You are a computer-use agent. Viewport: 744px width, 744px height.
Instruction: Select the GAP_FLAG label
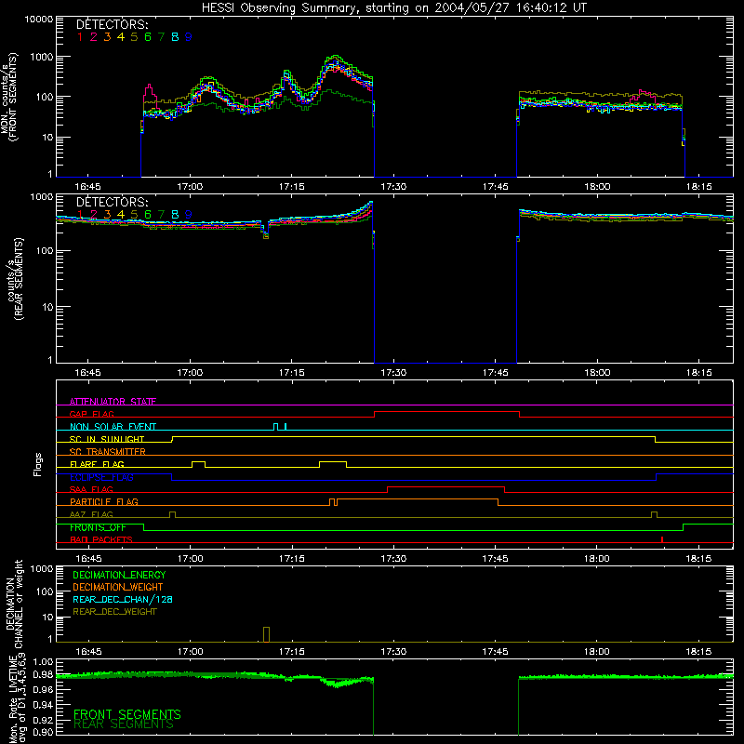tap(91, 414)
